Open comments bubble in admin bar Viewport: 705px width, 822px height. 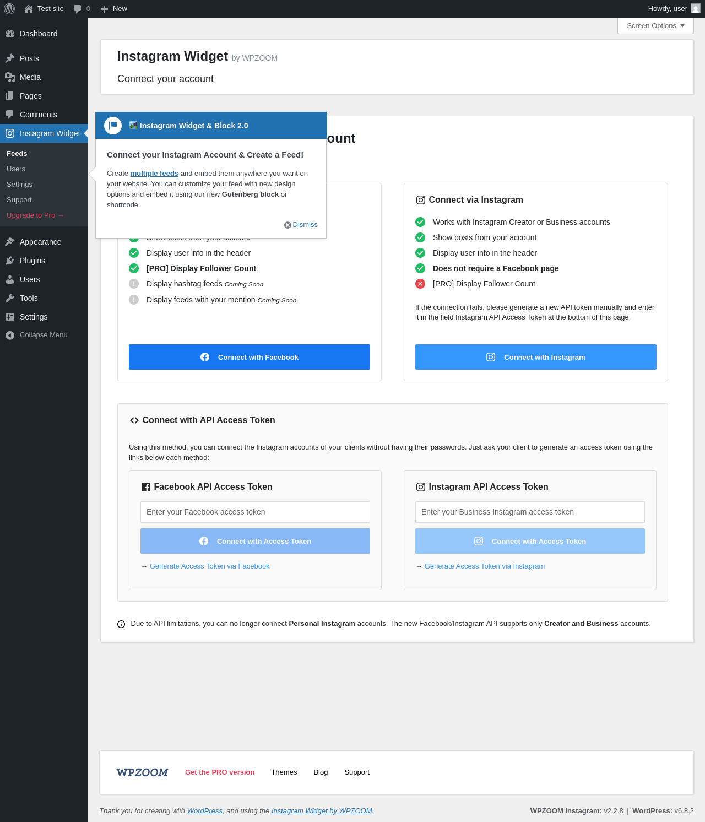(82, 9)
